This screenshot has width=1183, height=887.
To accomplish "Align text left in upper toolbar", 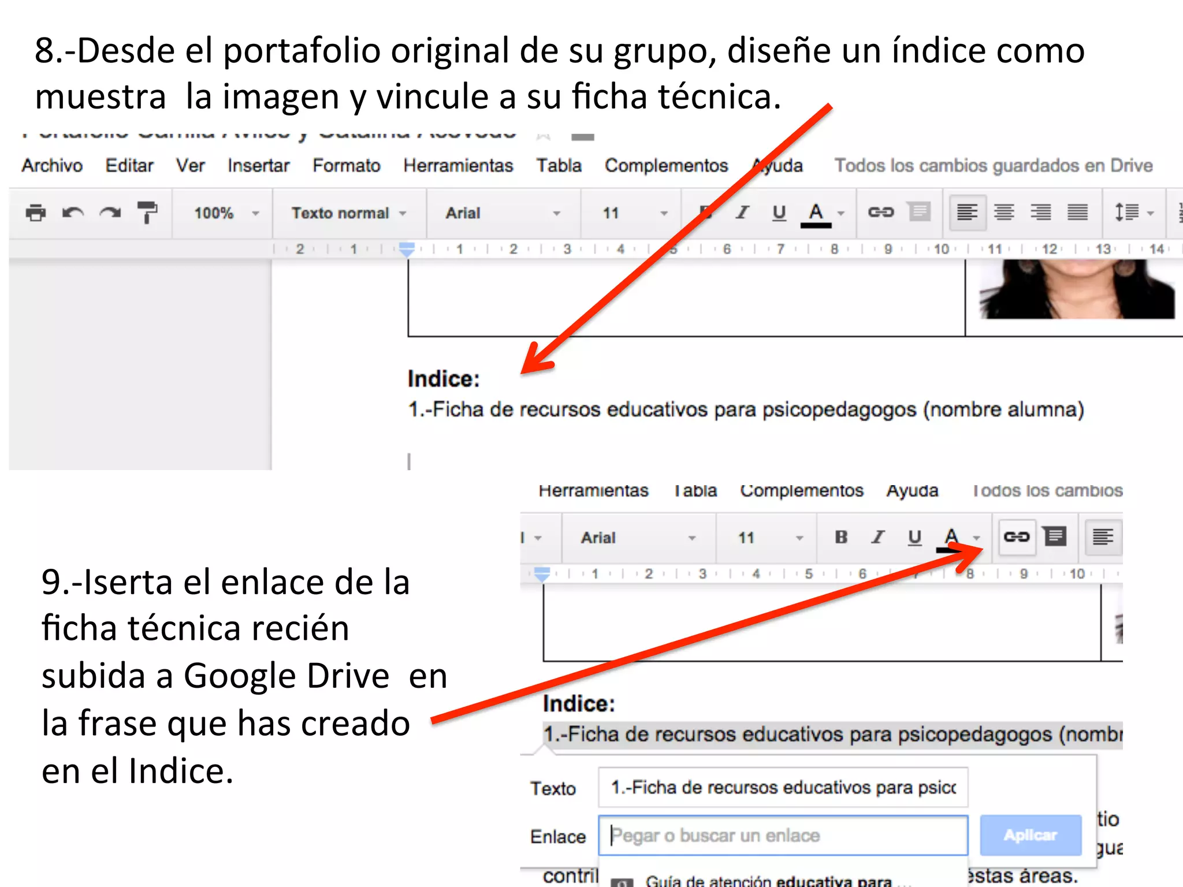I will pos(967,213).
